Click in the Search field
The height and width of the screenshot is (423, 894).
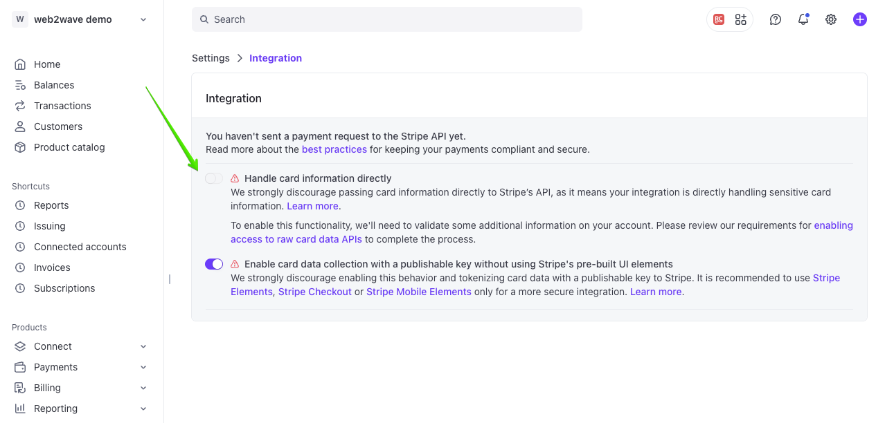(387, 19)
